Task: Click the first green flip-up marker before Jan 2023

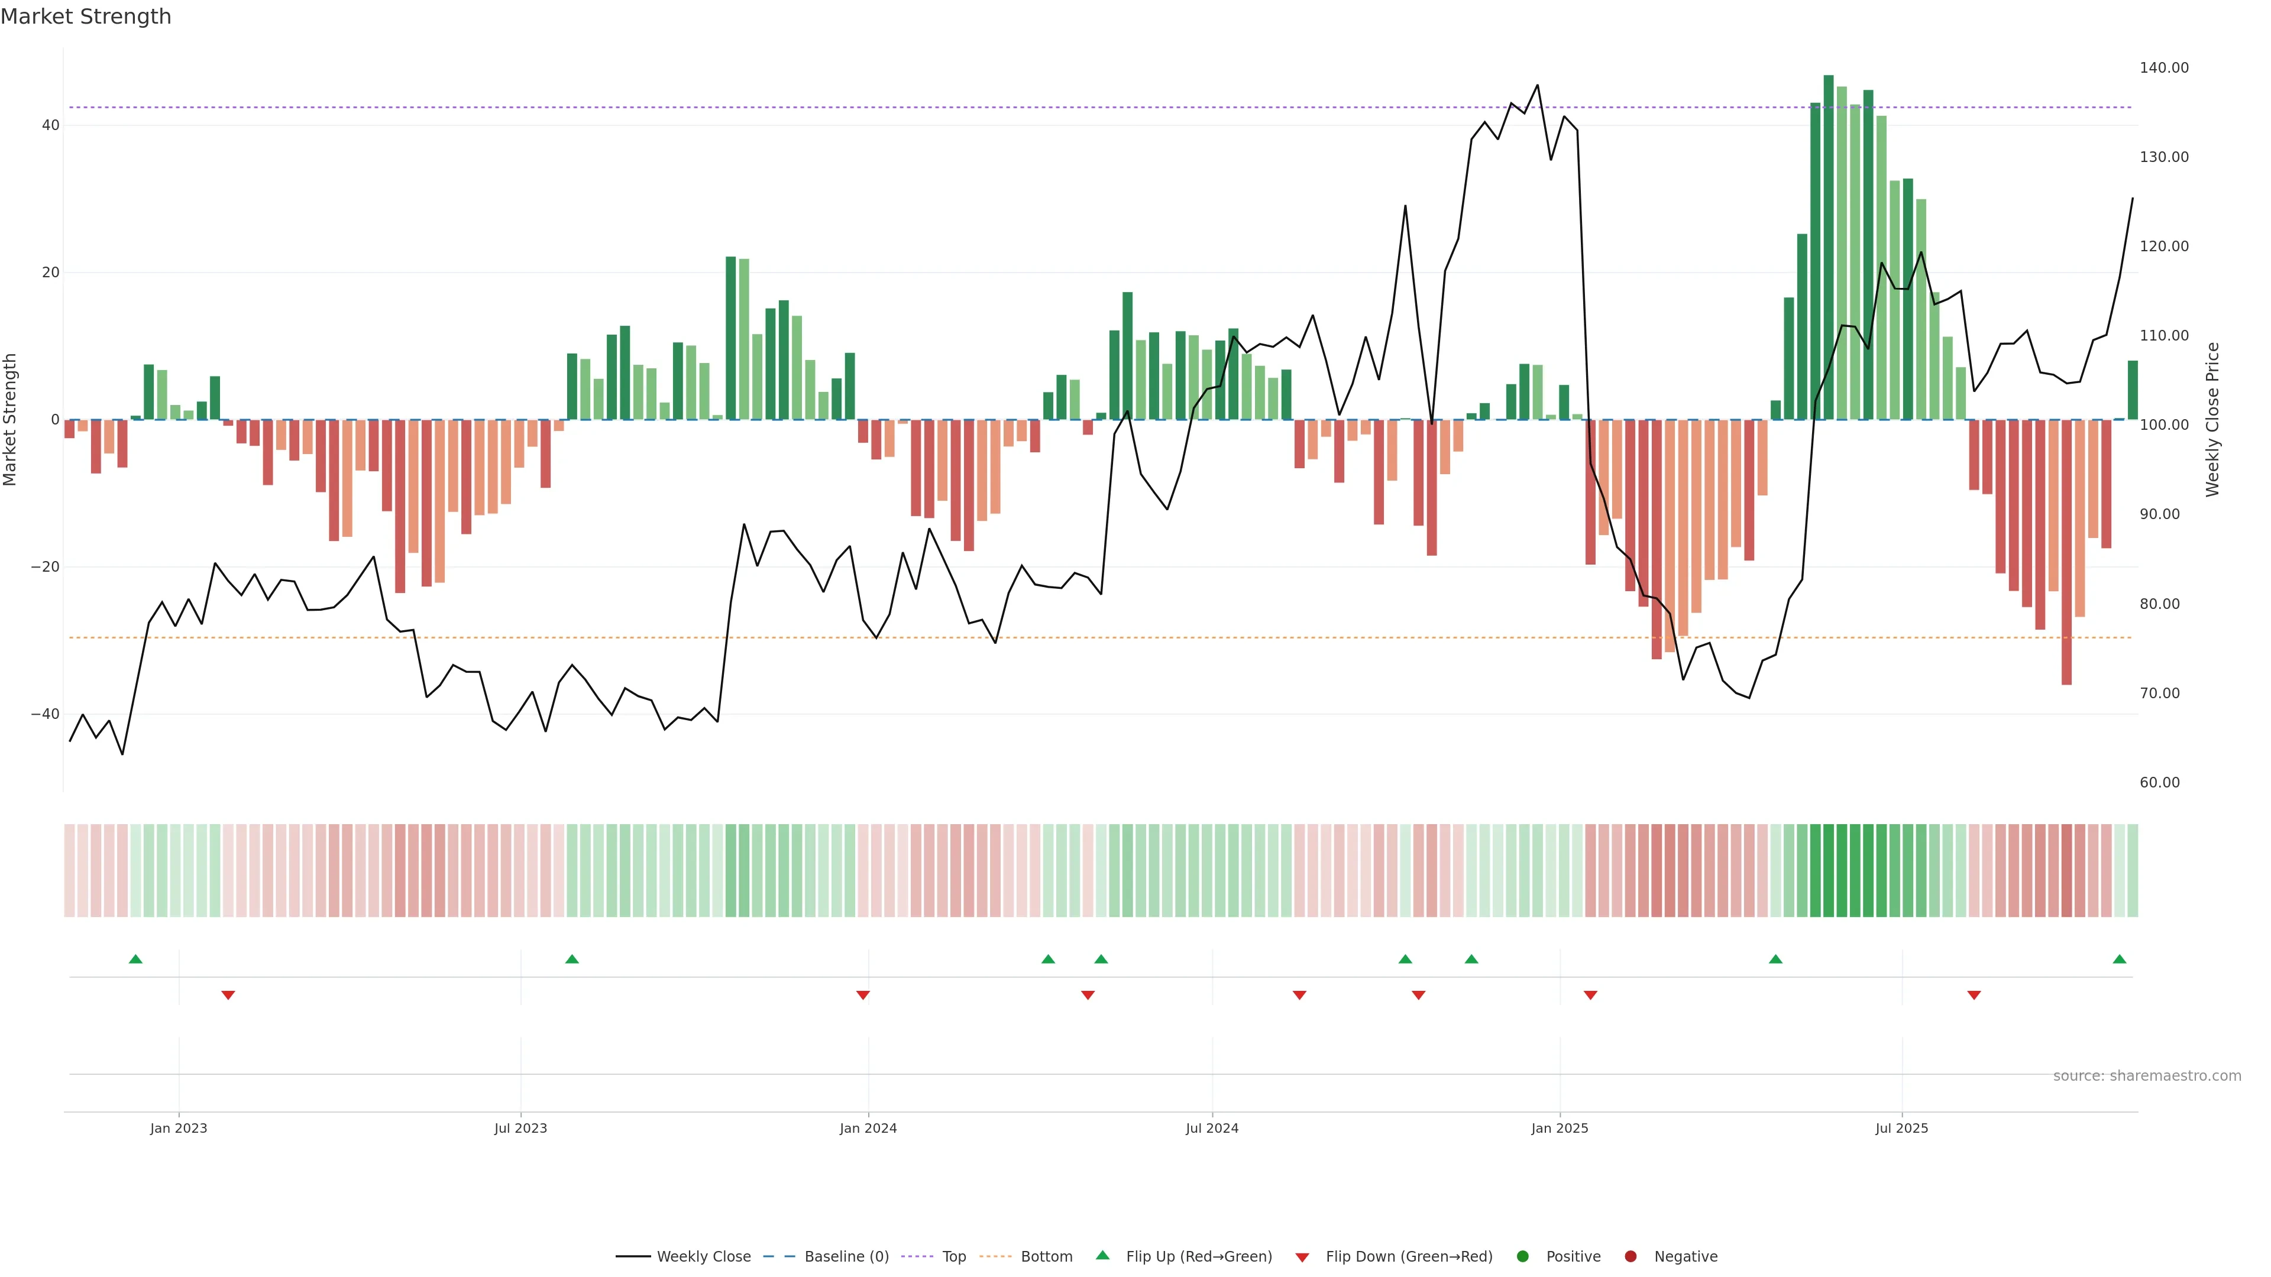Action: (x=135, y=959)
